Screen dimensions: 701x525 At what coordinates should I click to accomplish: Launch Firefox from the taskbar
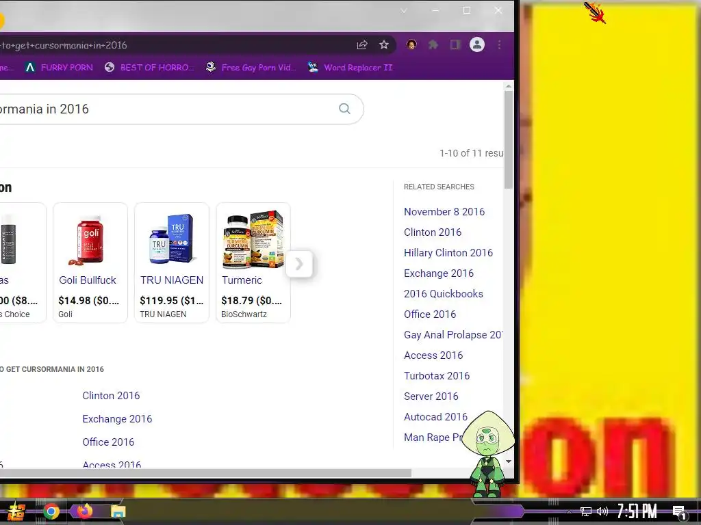click(84, 511)
